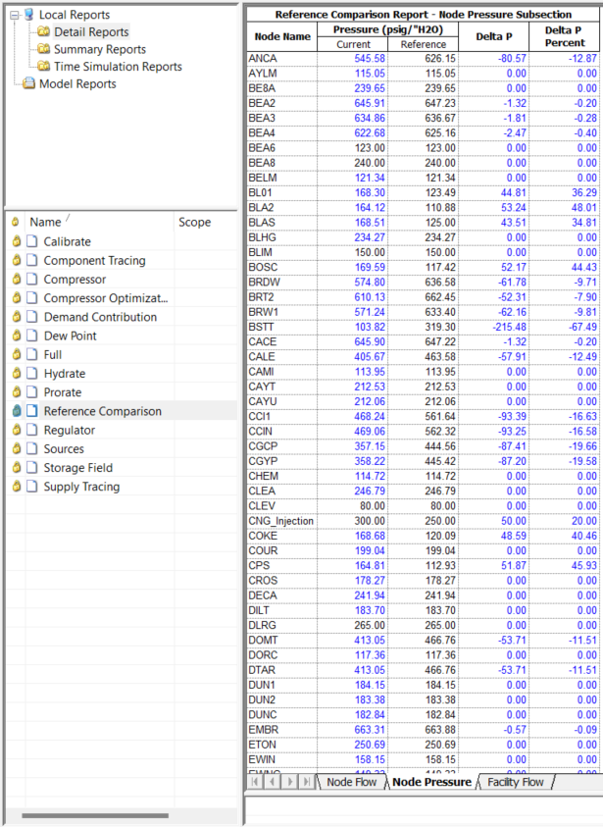The image size is (603, 827).
Task: Click the Time Simulation Reports folder icon
Action: click(x=44, y=67)
